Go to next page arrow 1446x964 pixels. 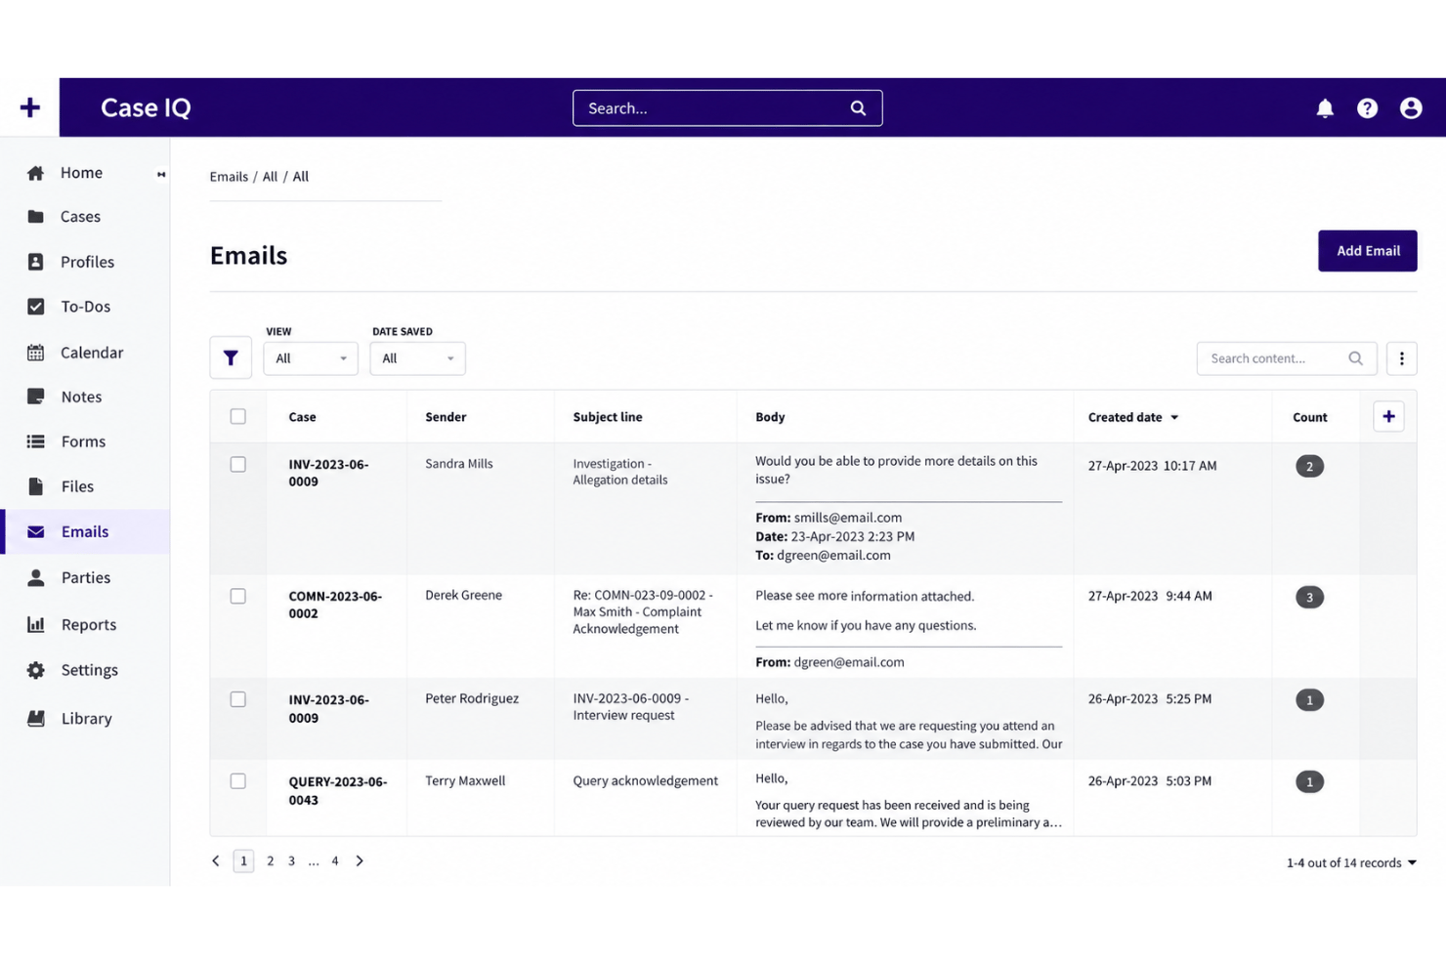(360, 860)
